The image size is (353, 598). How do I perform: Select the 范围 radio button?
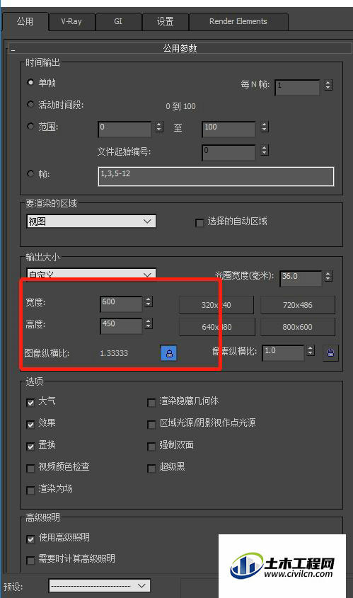30,126
